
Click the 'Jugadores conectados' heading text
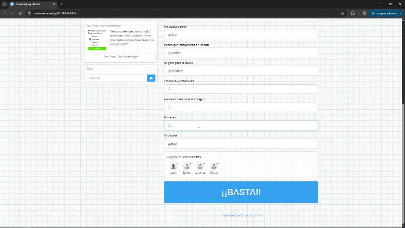183,157
